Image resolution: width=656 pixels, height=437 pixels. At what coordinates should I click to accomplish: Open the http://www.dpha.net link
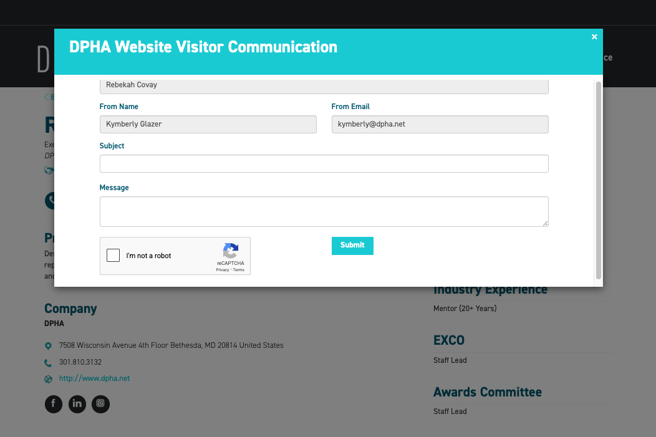click(x=94, y=378)
